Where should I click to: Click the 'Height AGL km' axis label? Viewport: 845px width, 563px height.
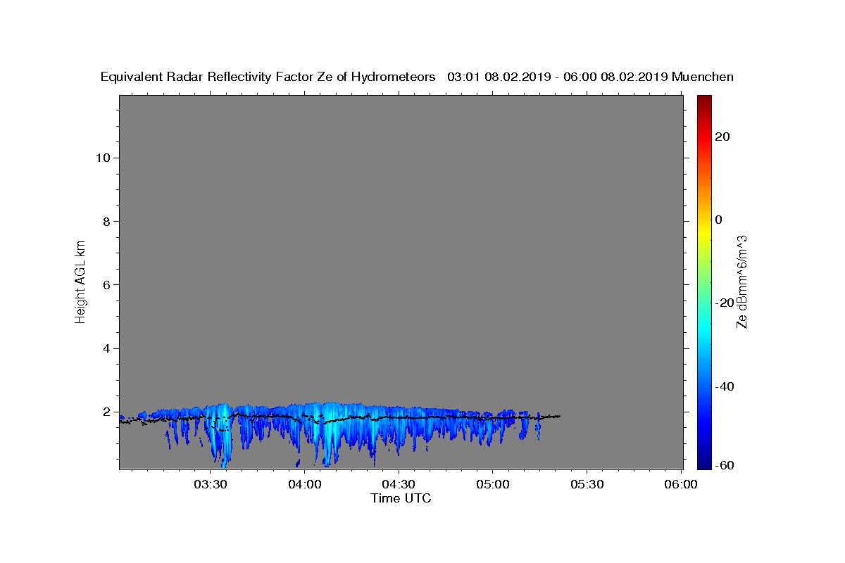pos(81,281)
